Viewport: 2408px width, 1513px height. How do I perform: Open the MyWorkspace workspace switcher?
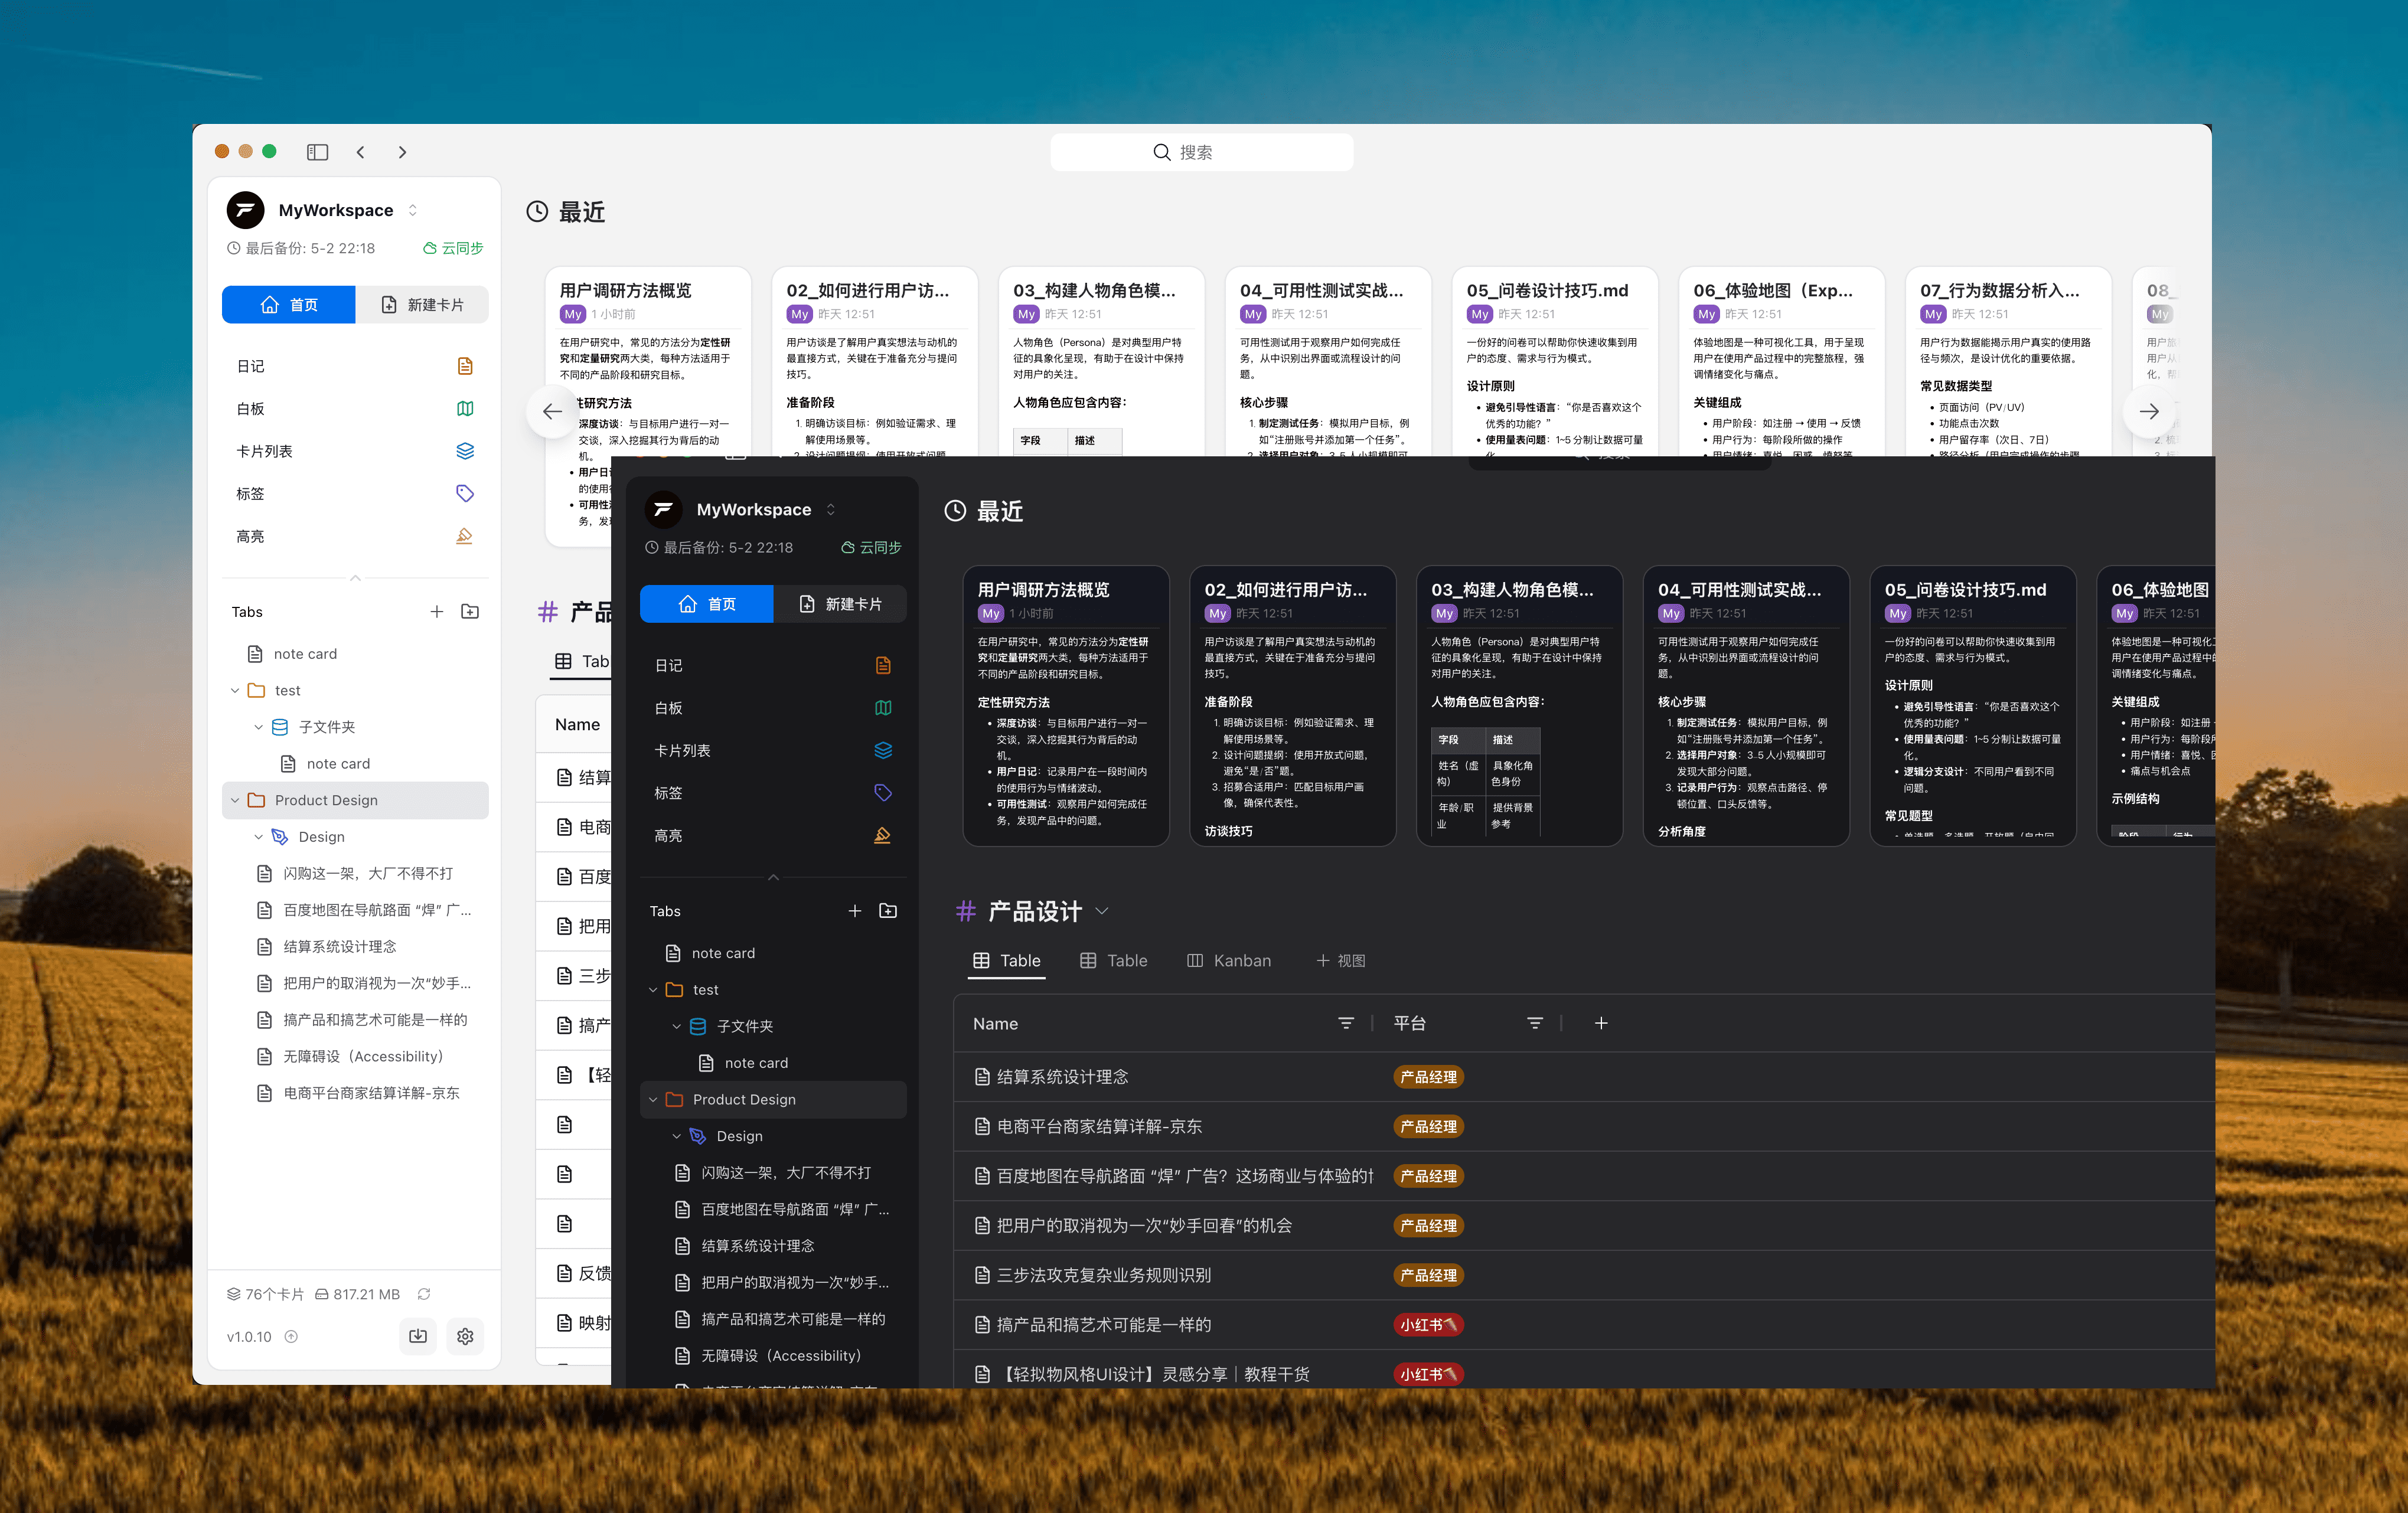[x=830, y=509]
